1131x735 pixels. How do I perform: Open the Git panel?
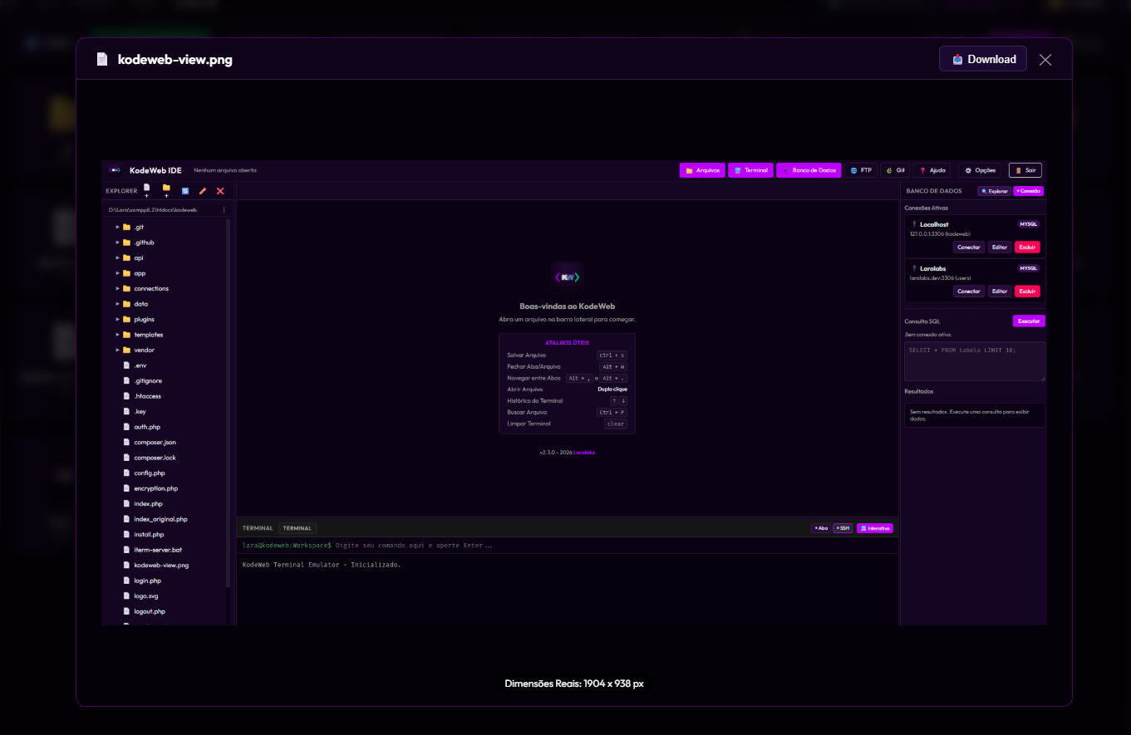click(x=895, y=170)
